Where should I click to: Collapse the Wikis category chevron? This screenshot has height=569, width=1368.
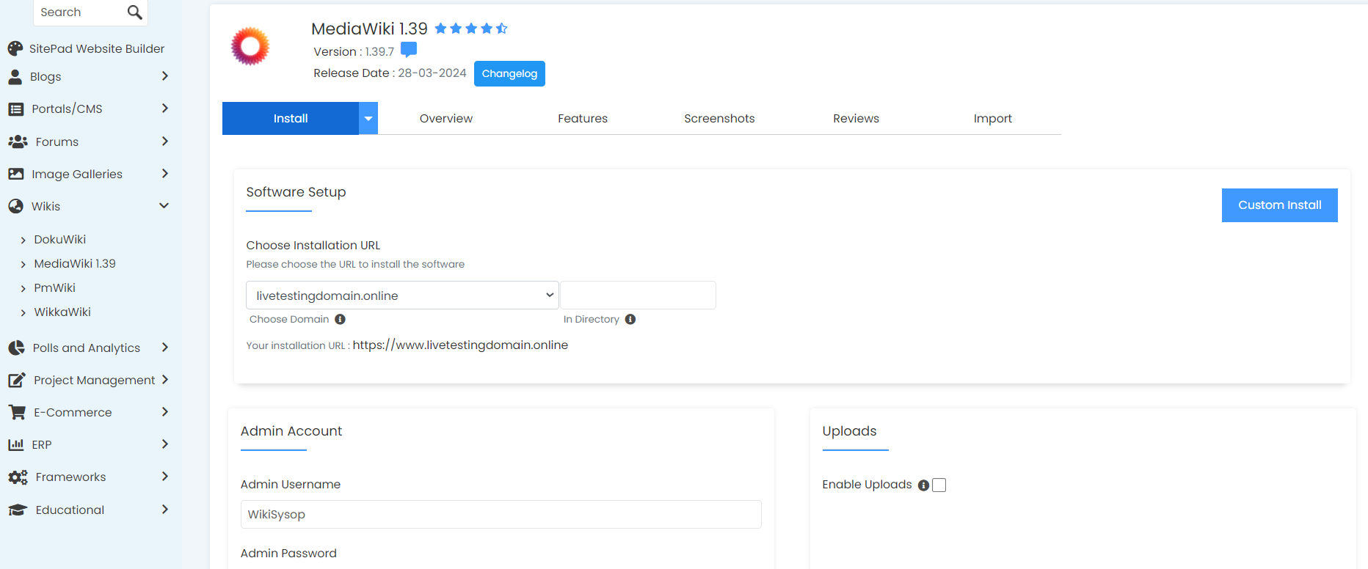164,206
